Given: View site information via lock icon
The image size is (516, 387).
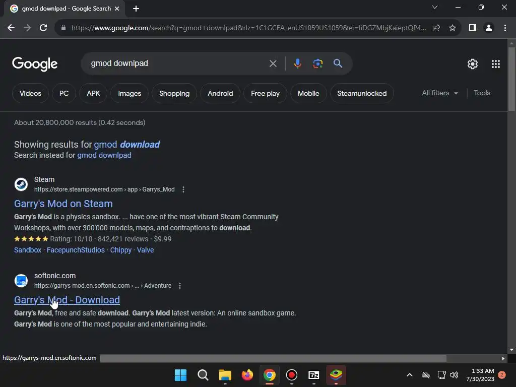Looking at the screenshot, I should [x=63, y=28].
